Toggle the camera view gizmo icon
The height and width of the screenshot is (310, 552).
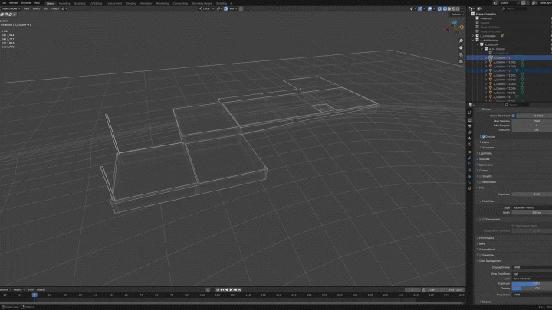461,55
